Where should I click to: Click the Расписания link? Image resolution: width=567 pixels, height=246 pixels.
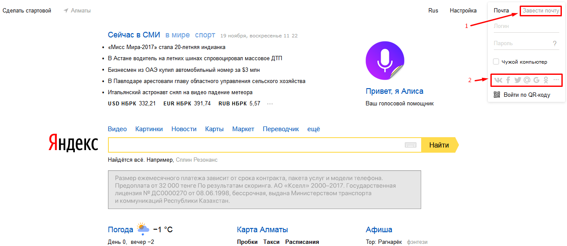(x=302, y=242)
